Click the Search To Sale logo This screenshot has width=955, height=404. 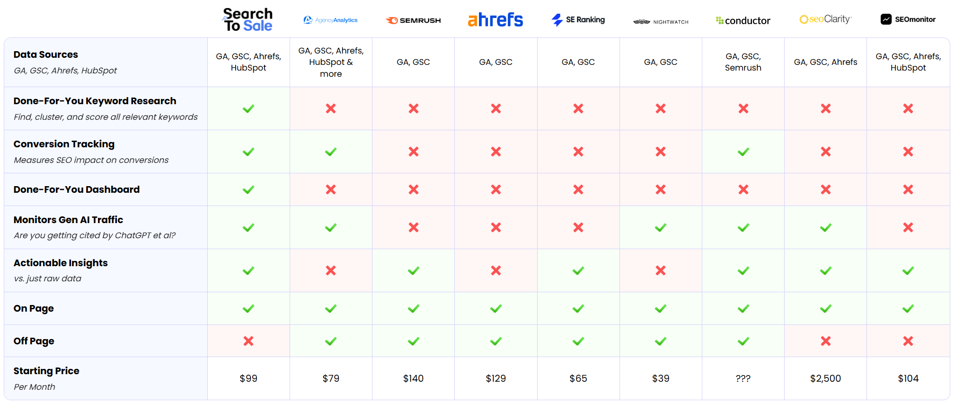[248, 20]
